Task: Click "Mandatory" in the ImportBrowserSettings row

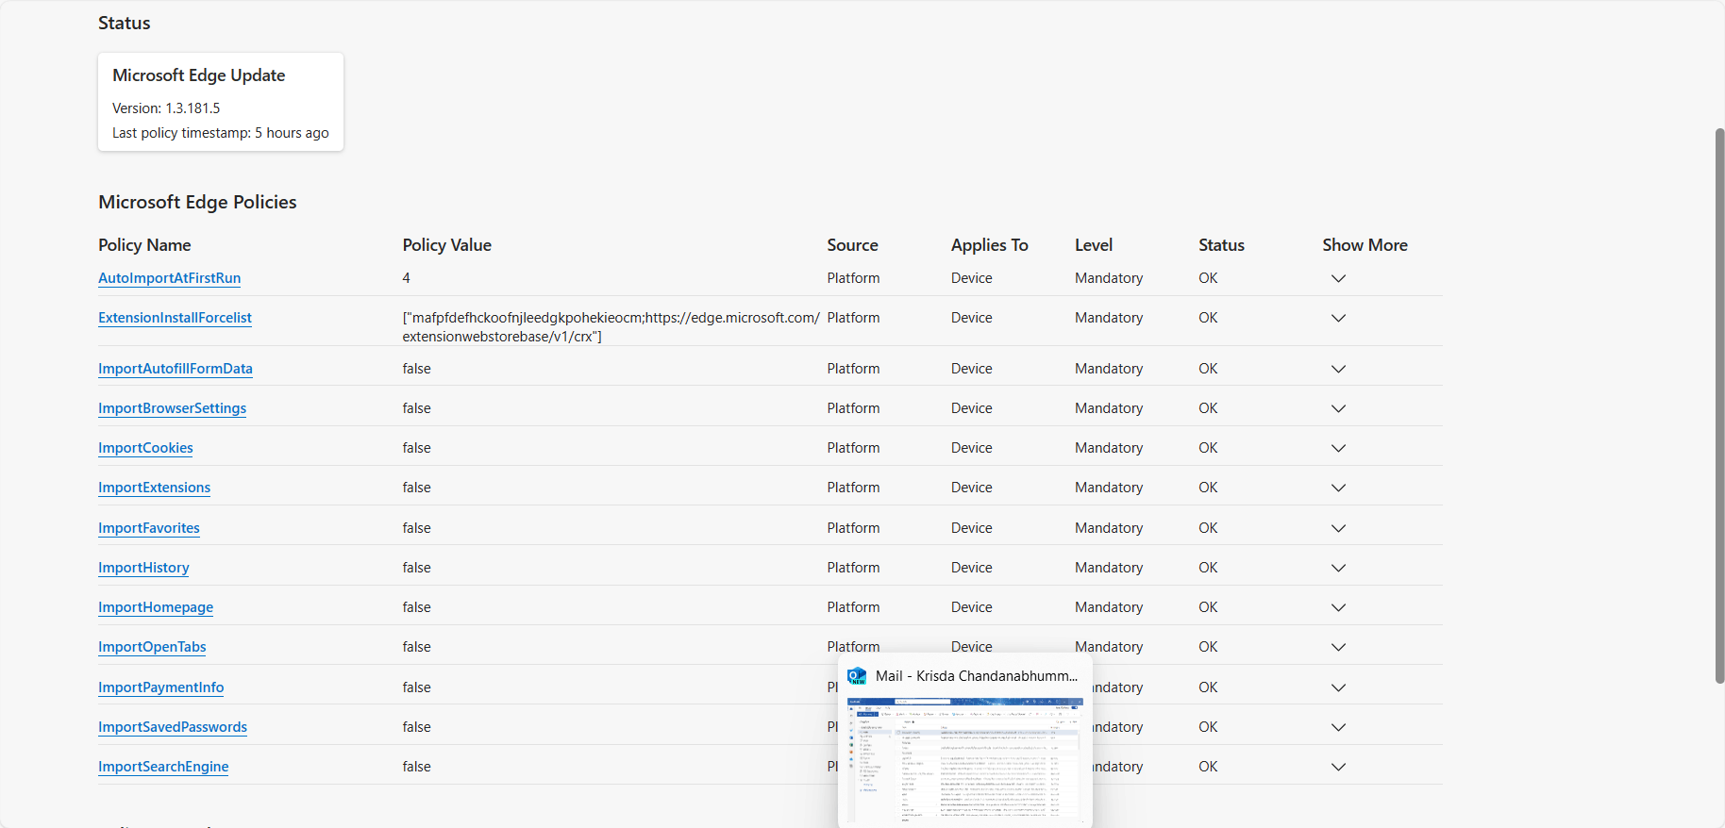Action: click(1109, 408)
